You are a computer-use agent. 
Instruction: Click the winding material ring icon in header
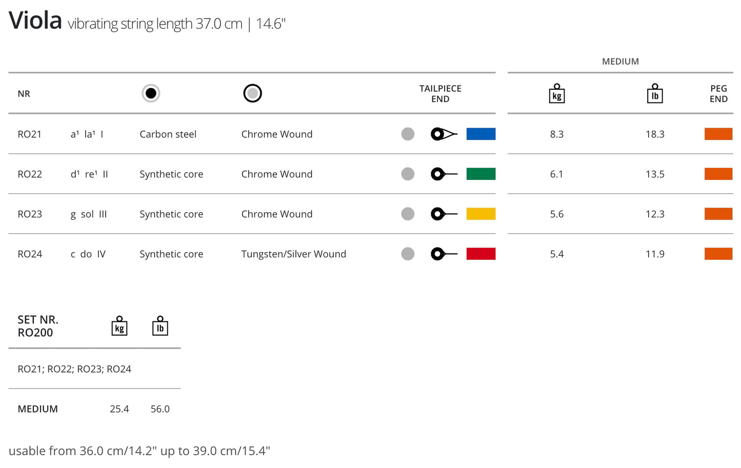tap(252, 93)
